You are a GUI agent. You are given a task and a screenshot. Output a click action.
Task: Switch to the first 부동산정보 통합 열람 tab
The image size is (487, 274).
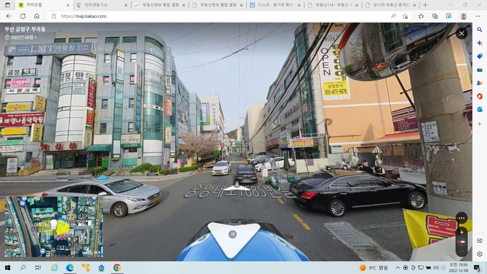(x=160, y=5)
